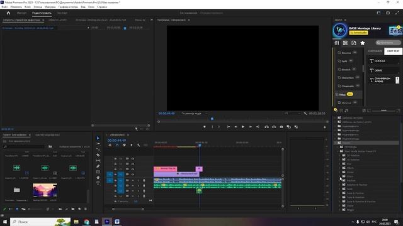Screen dimensions: 403x226
Task: Add marker using timeline header marker icon
Action: click(x=132, y=145)
